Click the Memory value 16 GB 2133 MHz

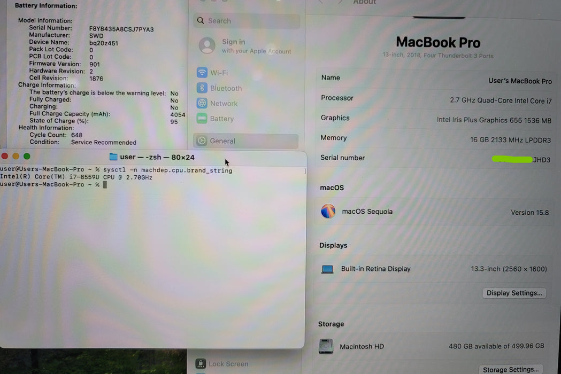pyautogui.click(x=510, y=140)
